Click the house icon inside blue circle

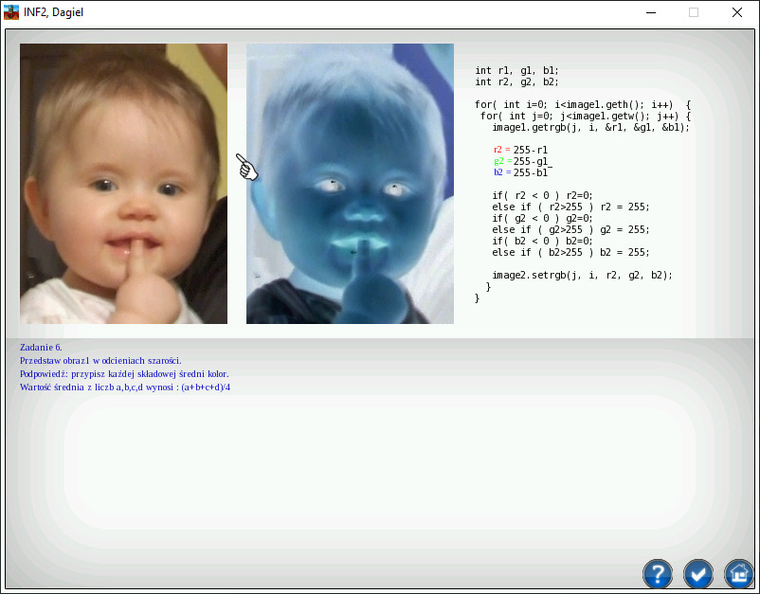point(739,574)
